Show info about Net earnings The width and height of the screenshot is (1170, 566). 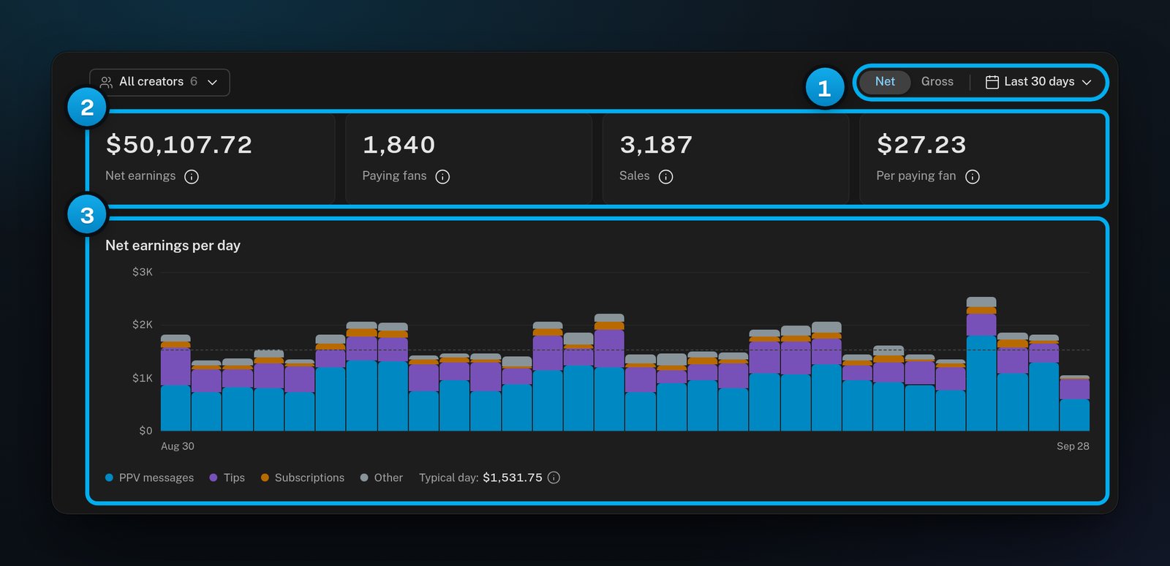coord(192,176)
